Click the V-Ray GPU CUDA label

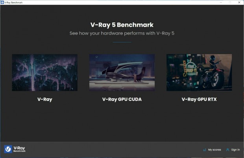click(122, 99)
